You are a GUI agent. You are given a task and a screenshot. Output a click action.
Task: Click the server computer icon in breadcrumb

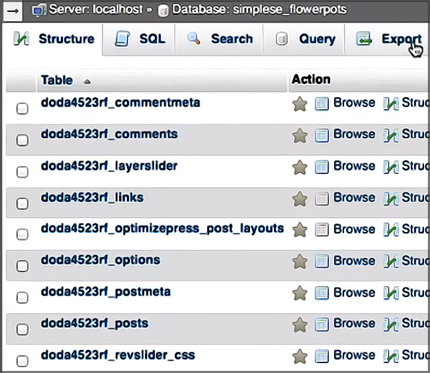38,11
